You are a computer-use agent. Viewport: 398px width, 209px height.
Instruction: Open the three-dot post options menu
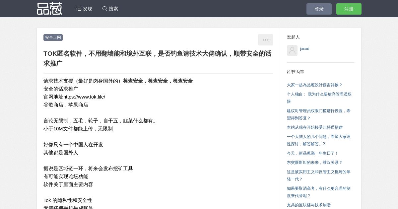tap(266, 40)
